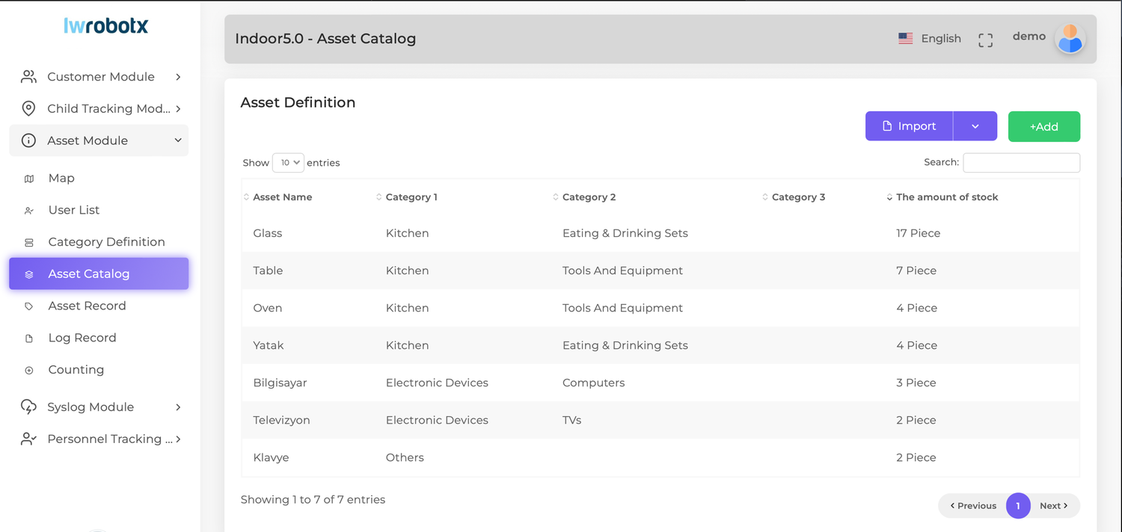Click the Personnel Tracking user-check icon
The height and width of the screenshot is (532, 1122).
(x=28, y=439)
